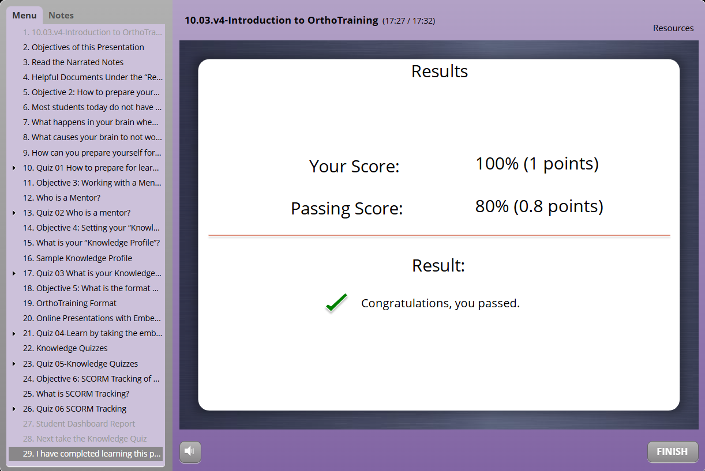Select the Menu tab
705x471 pixels.
(24, 16)
